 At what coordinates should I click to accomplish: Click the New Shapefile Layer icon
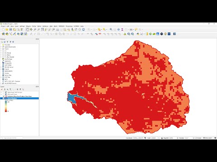[x=11, y=34]
